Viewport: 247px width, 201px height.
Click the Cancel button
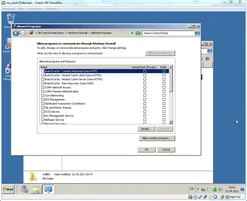(x=166, y=150)
